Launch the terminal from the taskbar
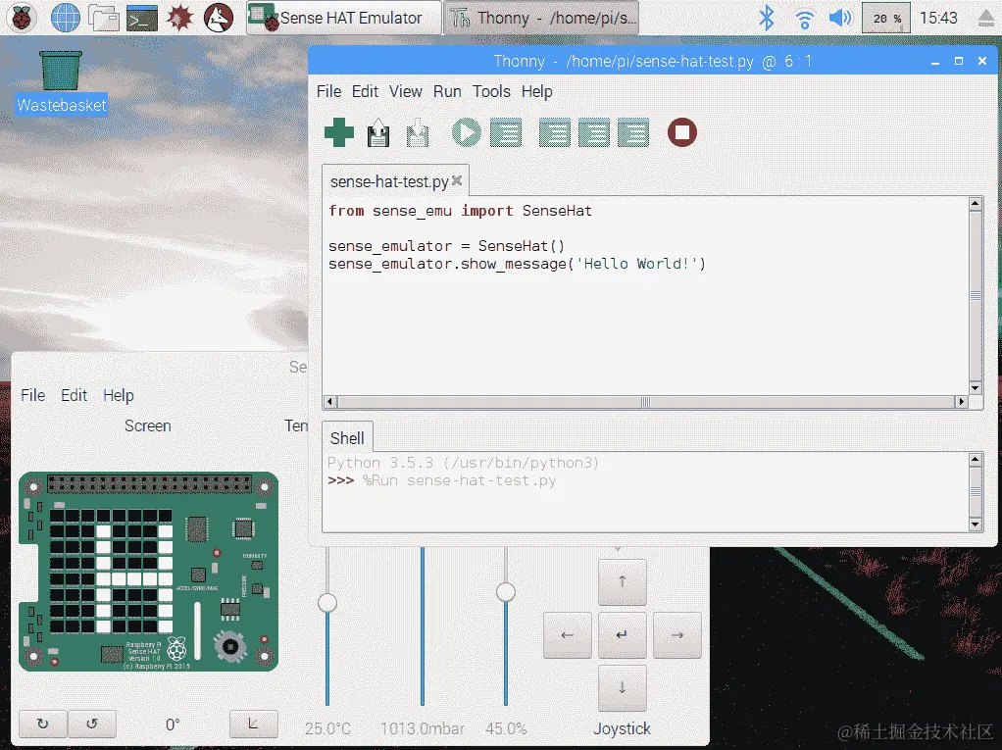1002x750 pixels. [142, 19]
